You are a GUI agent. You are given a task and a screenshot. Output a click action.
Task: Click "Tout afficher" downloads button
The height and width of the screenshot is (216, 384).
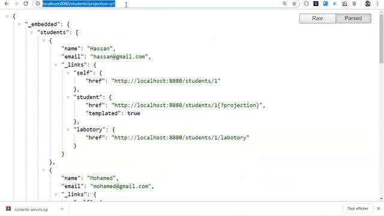tap(358, 208)
